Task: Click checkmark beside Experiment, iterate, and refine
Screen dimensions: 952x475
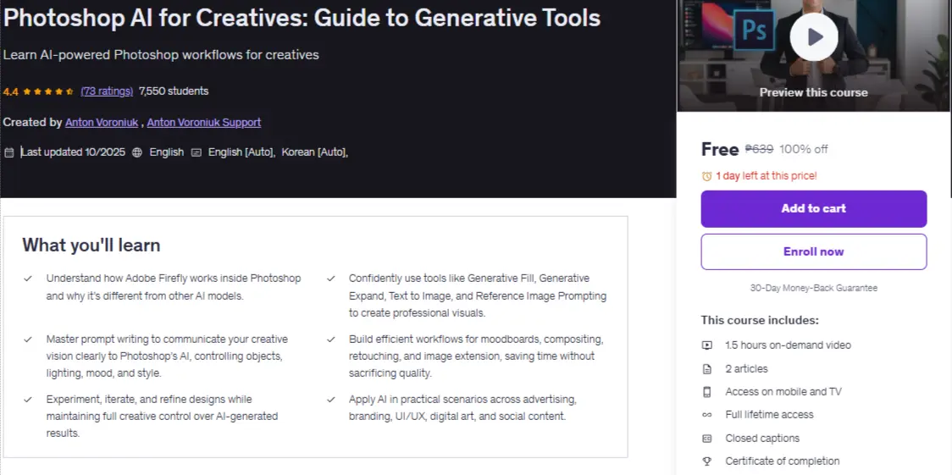Action: (27, 399)
